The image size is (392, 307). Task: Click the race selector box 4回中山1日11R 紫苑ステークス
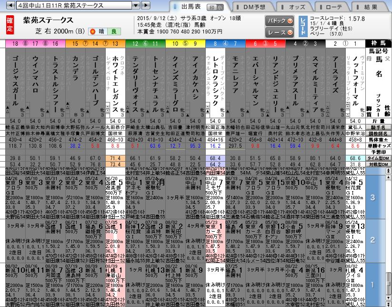[x=74, y=5]
